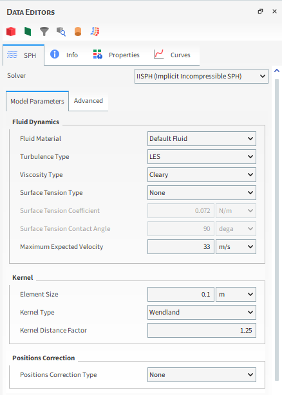282x395 pixels.
Task: Open the Element Size unit dropdown
Action: tap(236, 294)
